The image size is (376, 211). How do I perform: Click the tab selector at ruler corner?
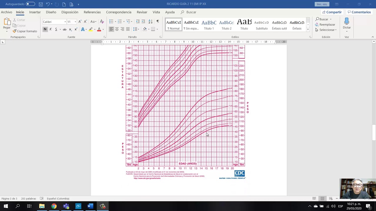(3, 42)
